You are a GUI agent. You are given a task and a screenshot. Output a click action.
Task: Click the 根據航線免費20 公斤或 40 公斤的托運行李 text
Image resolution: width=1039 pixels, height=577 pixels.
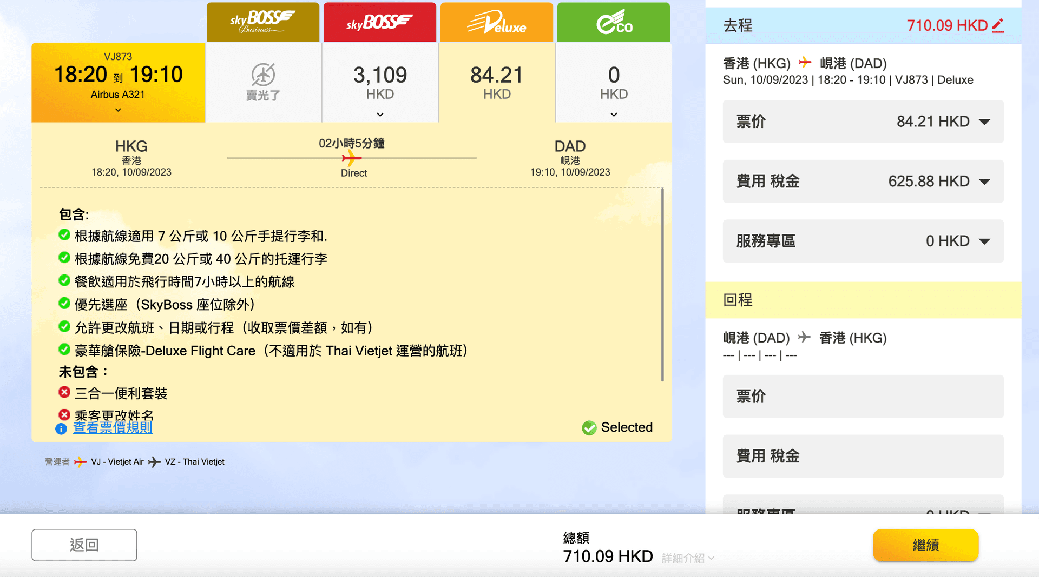click(201, 259)
